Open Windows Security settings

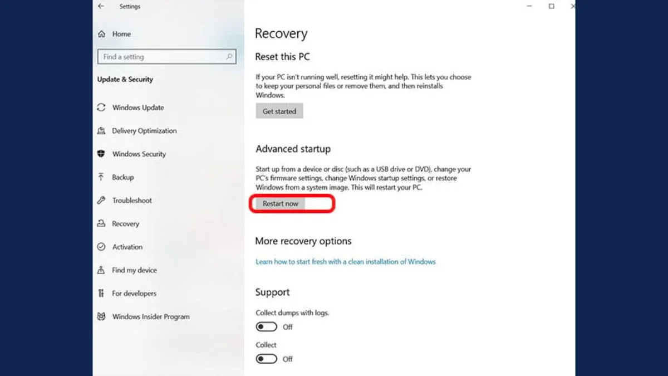tap(138, 154)
